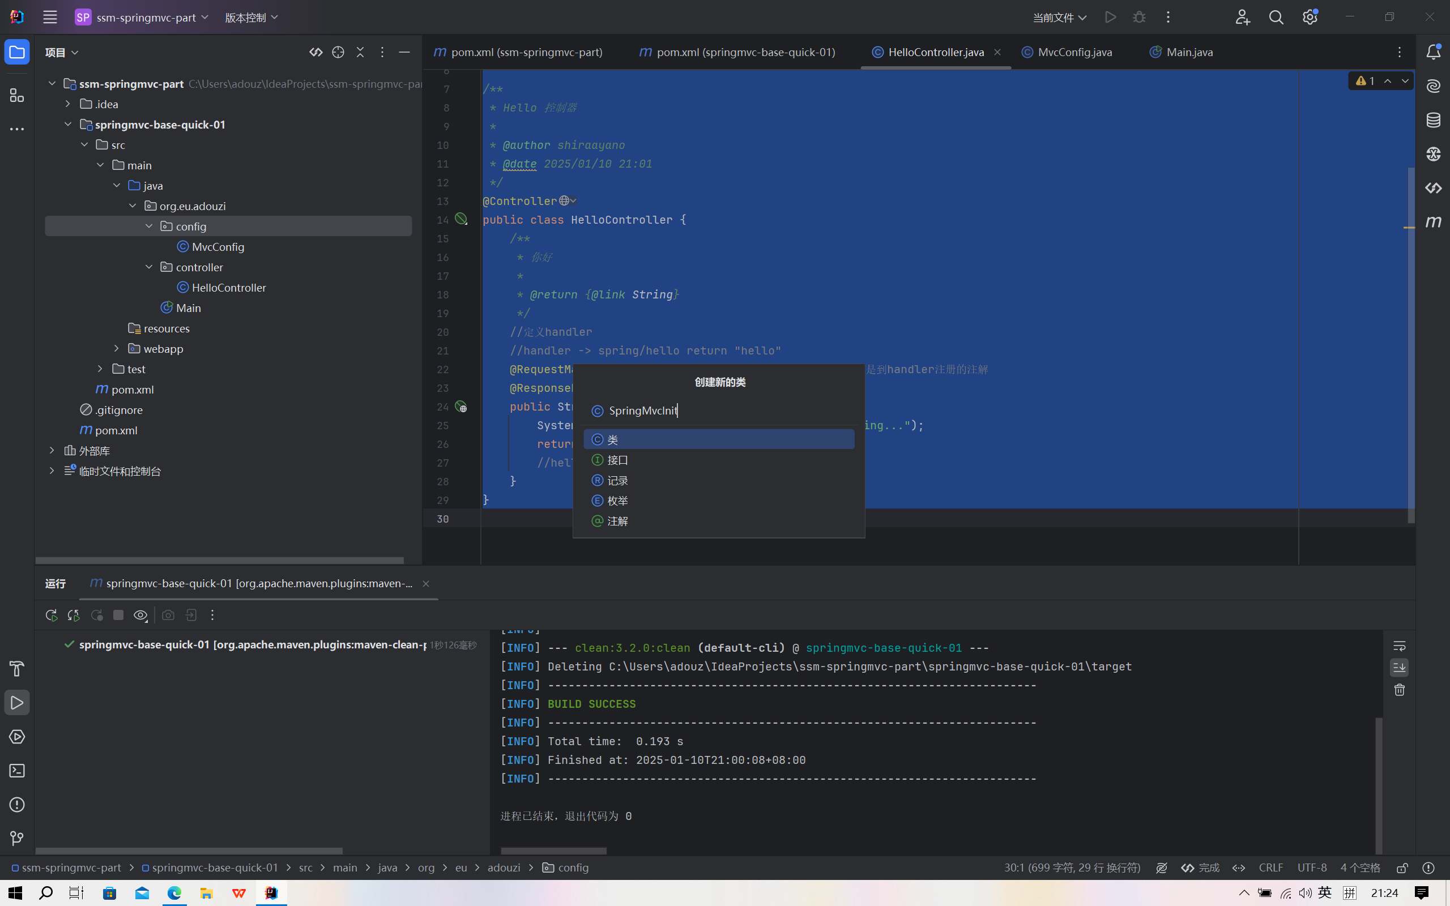Open the Git tool window icon
This screenshot has height=906, width=1450.
tap(17, 838)
